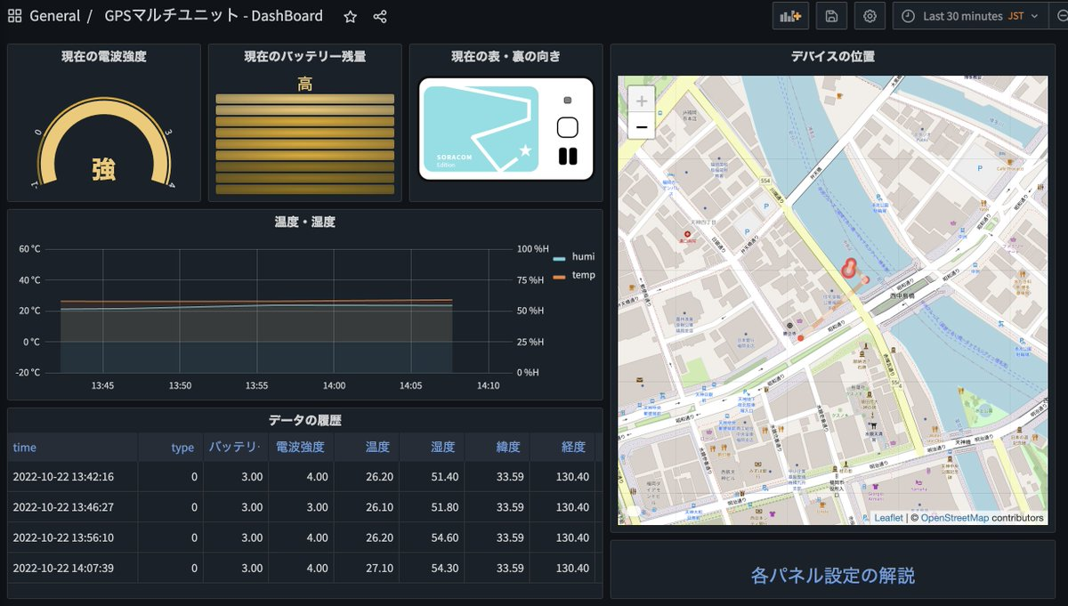
Task: Open 温度・湿度 panel title menu
Action: (x=305, y=222)
